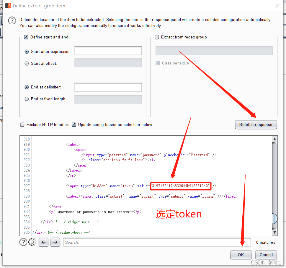Click the help icon beside the dialog description
286x268 pixels.
tap(12, 20)
